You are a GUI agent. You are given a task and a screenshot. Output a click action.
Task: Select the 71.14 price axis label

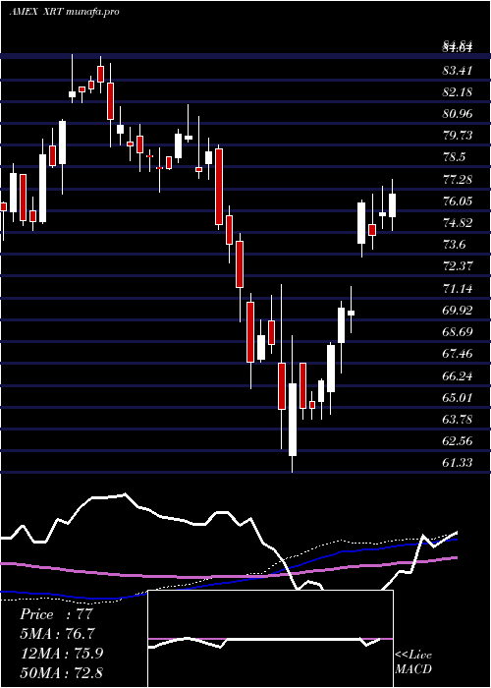click(x=459, y=288)
